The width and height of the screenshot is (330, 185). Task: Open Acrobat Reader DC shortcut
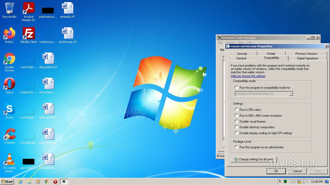(29, 12)
